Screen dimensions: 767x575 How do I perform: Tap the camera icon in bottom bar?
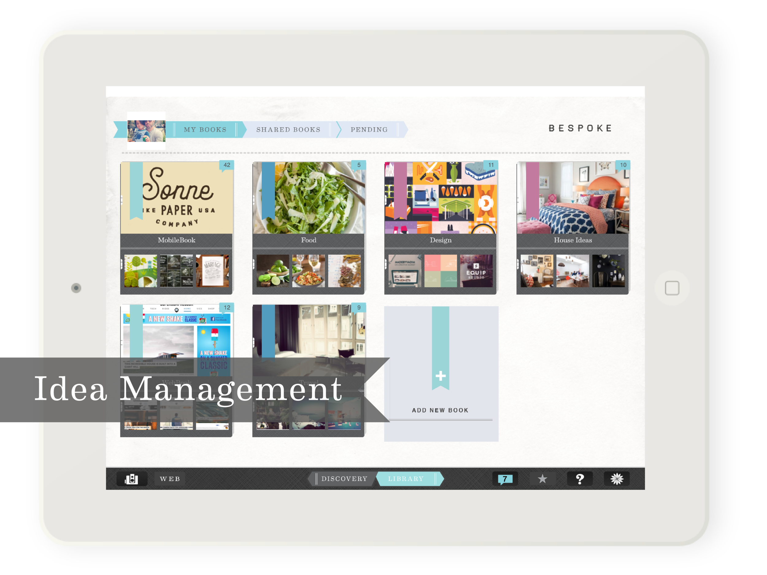132,479
